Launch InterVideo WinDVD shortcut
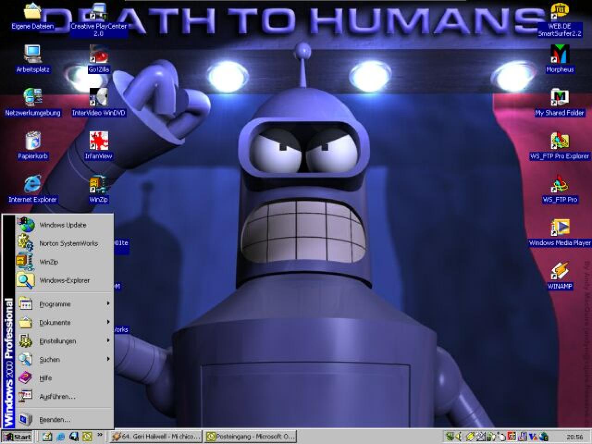Image resolution: width=592 pixels, height=444 pixels. pos(99,103)
